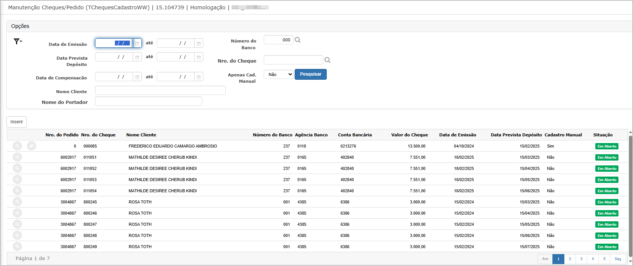View details icon for cheque 800249
Image resolution: width=633 pixels, height=266 pixels.
tap(17, 247)
